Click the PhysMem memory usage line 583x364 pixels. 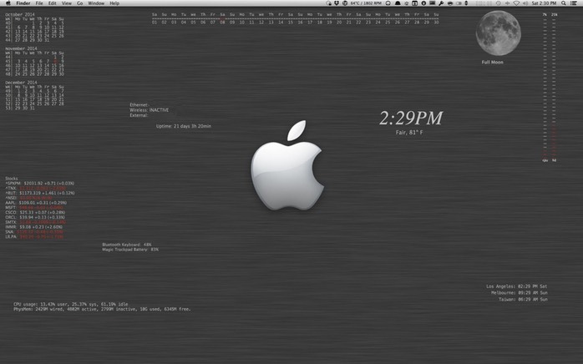tap(102, 309)
